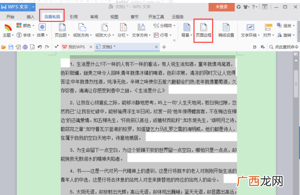The height and width of the screenshot is (195, 300).
Task: Open the page setup dialog launcher
Action: point(174,41)
